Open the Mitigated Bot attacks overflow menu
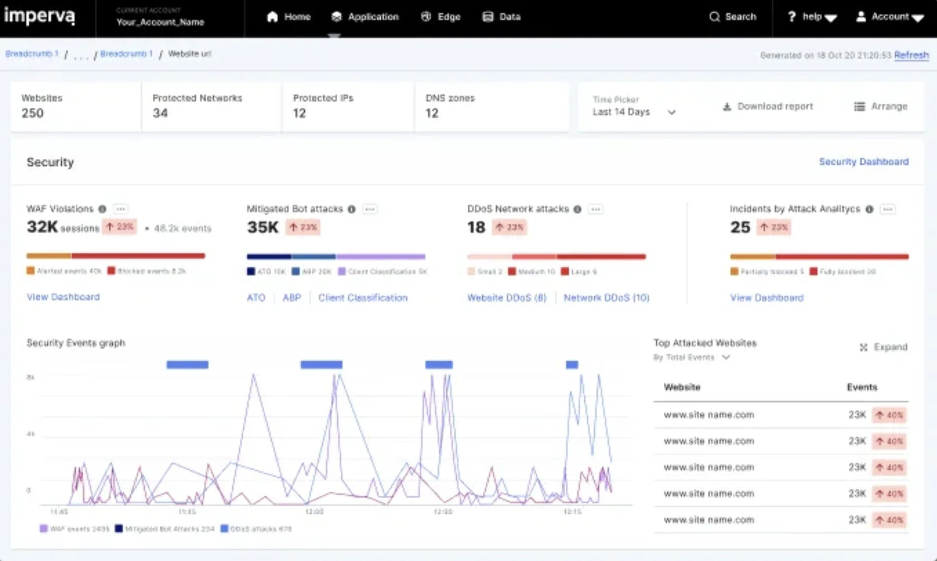 coord(370,209)
